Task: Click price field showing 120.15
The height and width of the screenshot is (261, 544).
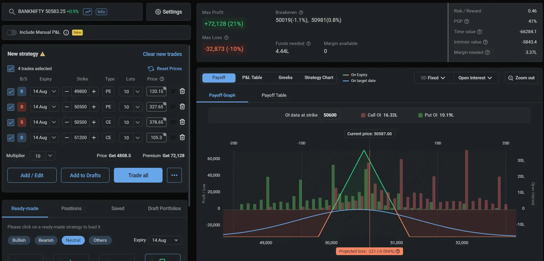Action: pyautogui.click(x=156, y=91)
